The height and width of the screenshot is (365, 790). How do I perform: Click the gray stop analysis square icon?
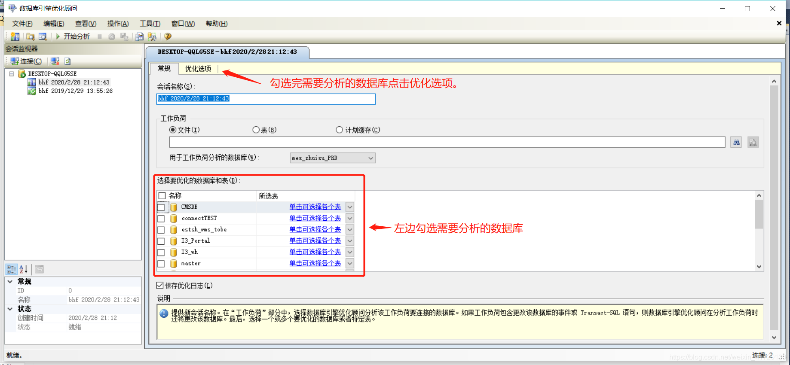pyautogui.click(x=100, y=36)
